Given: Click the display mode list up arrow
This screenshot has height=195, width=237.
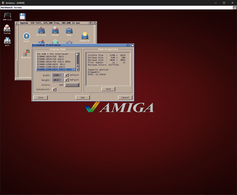Looking at the screenshot, I should point(77,66).
